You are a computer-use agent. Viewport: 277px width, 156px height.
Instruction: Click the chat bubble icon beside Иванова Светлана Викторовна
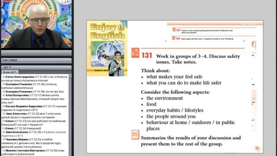[3, 150]
